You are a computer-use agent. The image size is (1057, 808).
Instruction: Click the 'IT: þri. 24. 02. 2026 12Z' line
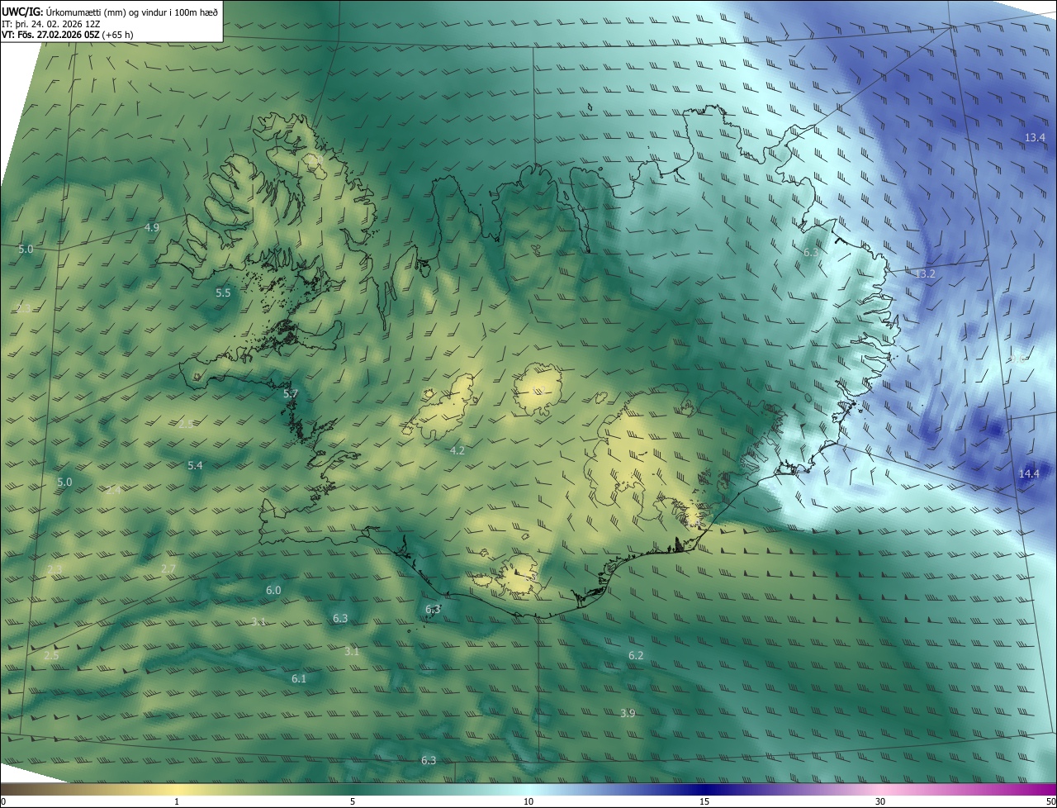[51, 23]
